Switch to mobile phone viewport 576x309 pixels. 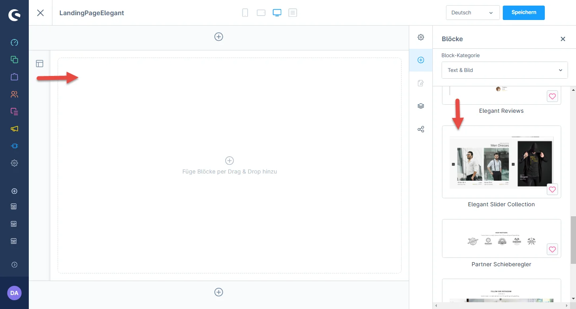[x=245, y=13]
